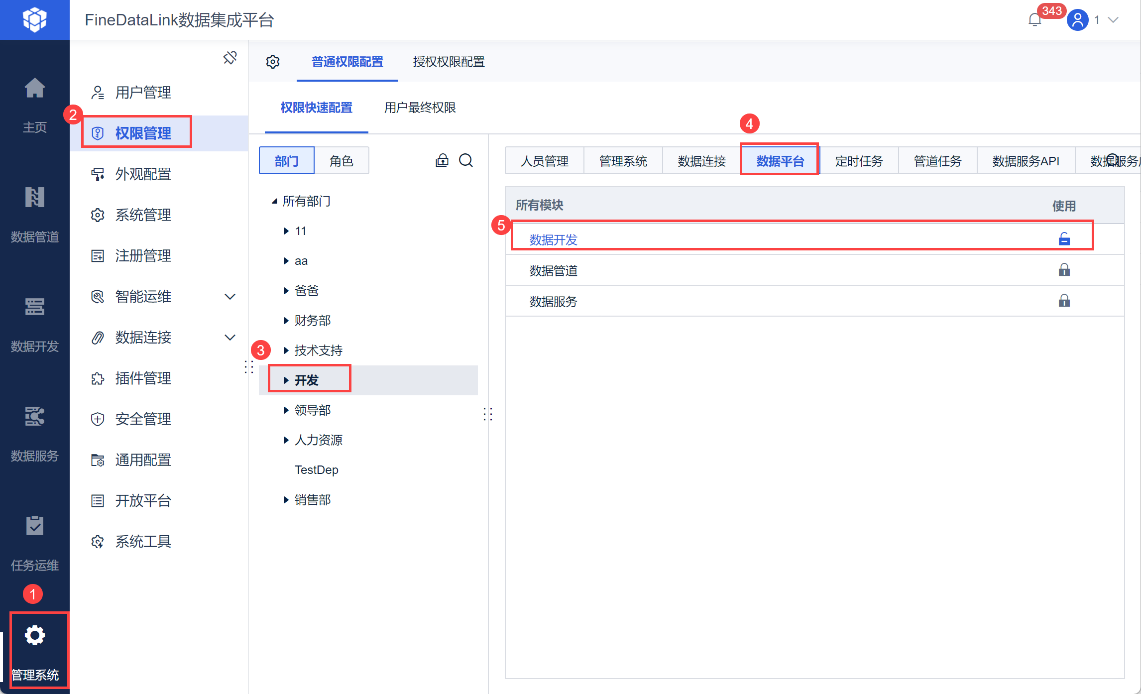Screen dimensions: 1141x694
Task: Click the unpin sidebar icon
Action: point(230,58)
